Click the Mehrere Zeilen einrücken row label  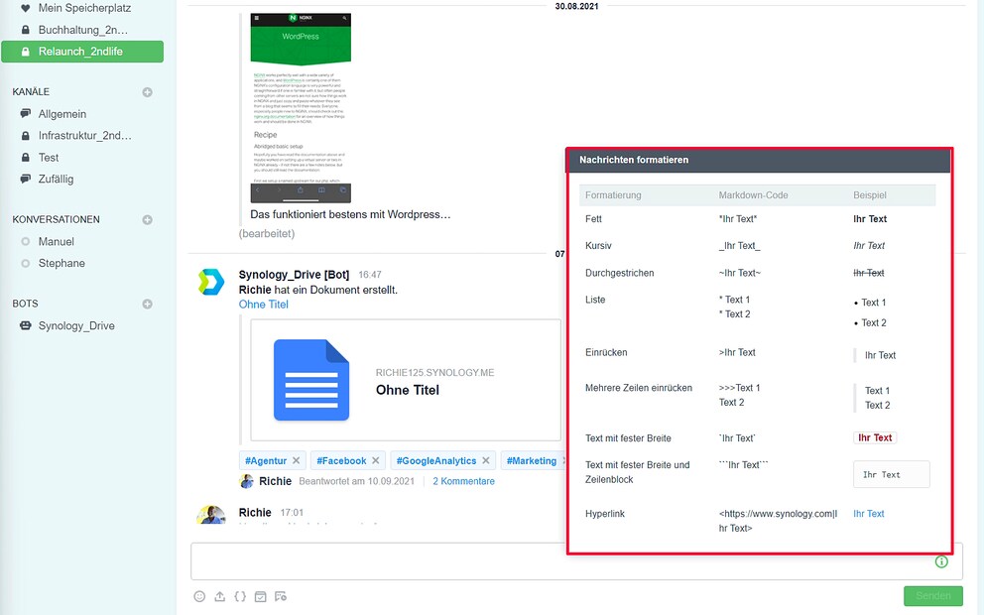(x=639, y=388)
